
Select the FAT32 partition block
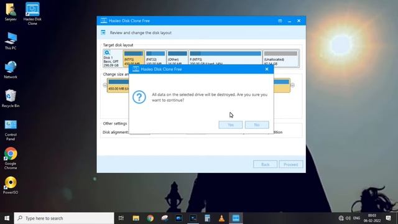(x=155, y=58)
